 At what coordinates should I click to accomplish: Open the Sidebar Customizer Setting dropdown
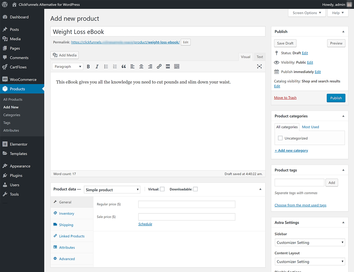point(310,242)
